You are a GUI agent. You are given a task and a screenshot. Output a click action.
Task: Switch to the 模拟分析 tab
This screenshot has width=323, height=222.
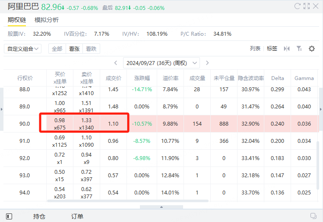coord(47,20)
